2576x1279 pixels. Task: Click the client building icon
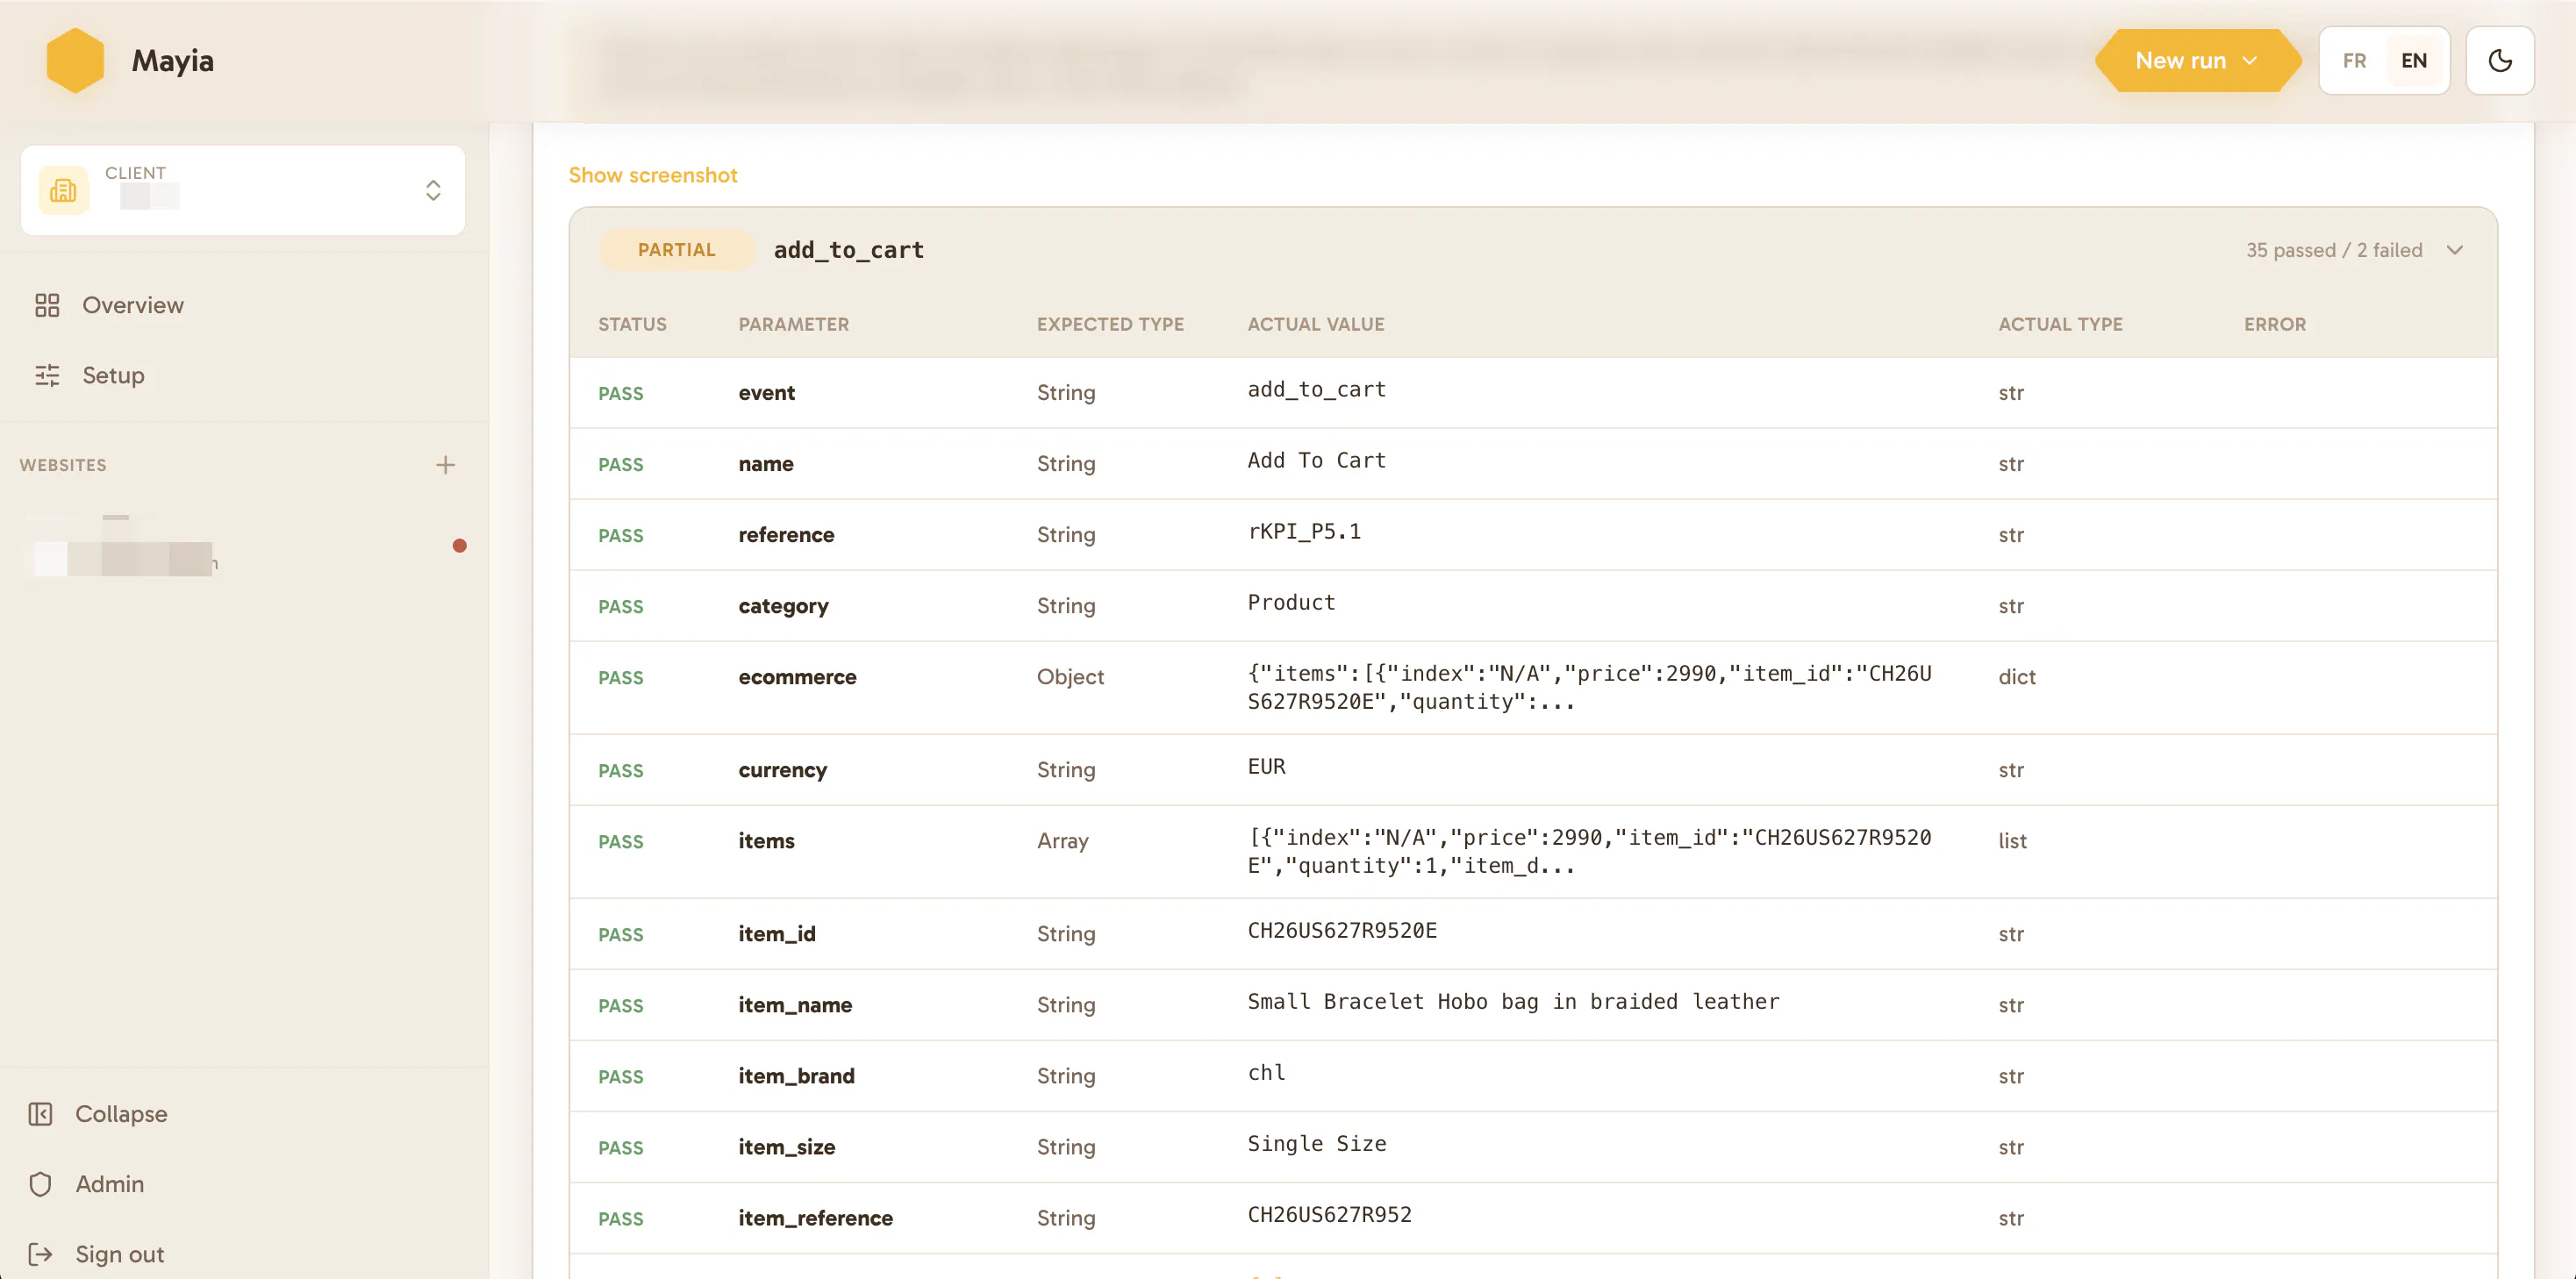63,190
